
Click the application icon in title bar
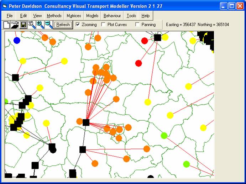(5, 6)
